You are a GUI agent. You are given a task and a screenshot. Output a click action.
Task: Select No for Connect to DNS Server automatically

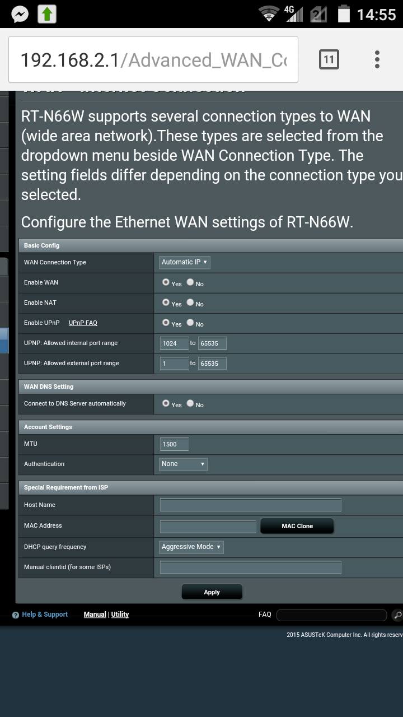click(x=190, y=403)
